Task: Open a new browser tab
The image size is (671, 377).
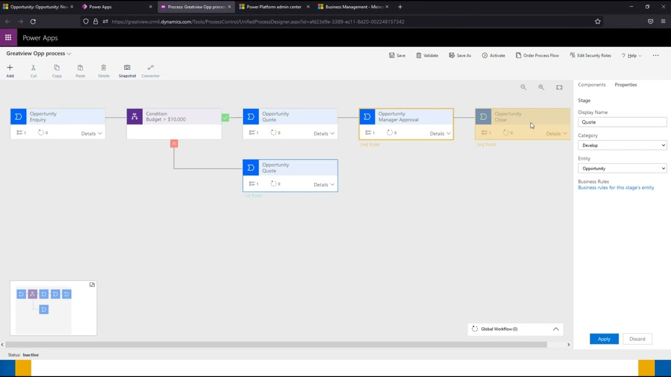Action: (x=400, y=7)
